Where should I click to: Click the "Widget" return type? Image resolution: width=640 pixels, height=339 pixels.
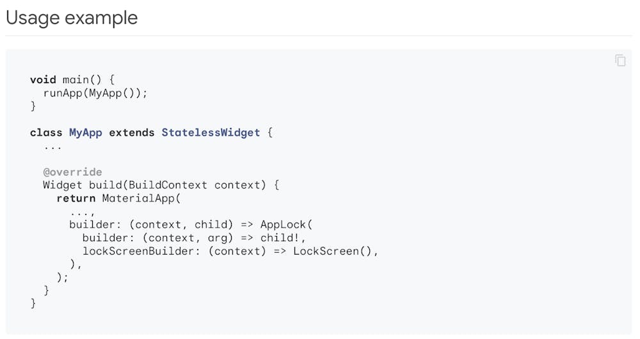tap(63, 185)
